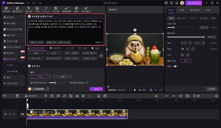The image size is (221, 128).
Task: Toggle the safe-area grid icon in player
Action: coord(156,90)
